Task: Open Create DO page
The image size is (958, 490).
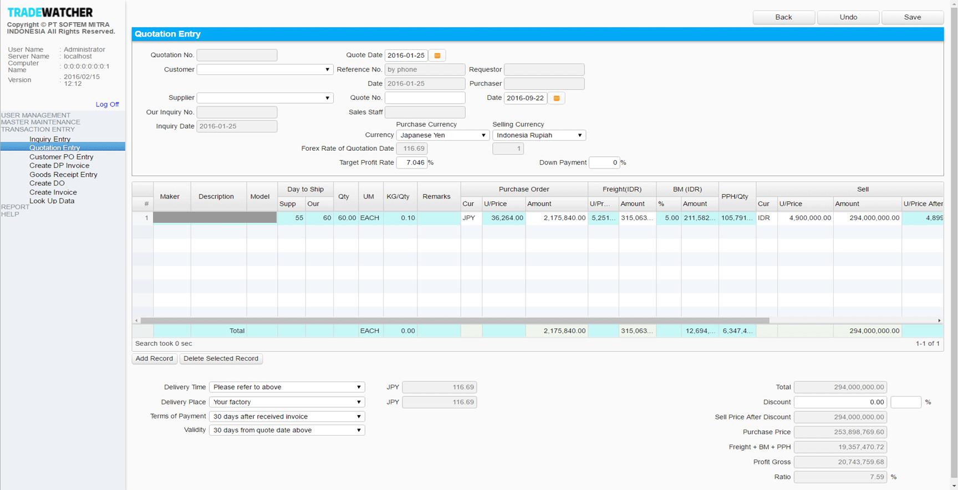Action: (47, 183)
